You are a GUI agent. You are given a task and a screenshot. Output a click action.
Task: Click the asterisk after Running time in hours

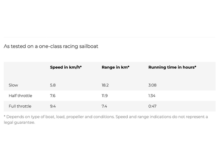(195, 67)
